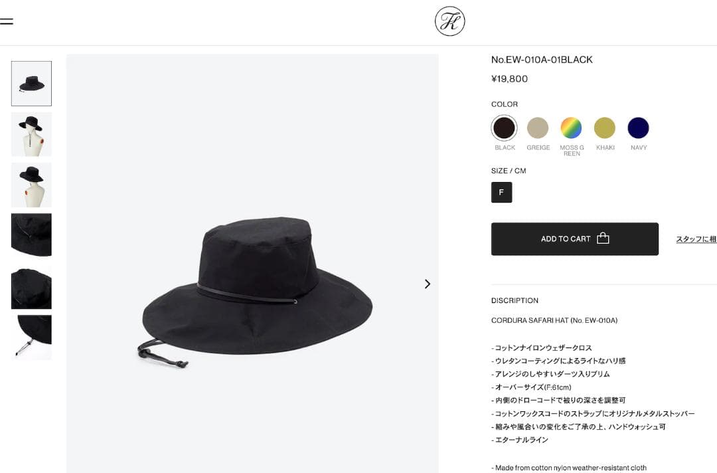Choose the NAVY color variant
Image resolution: width=717 pixels, height=473 pixels.
[638, 128]
